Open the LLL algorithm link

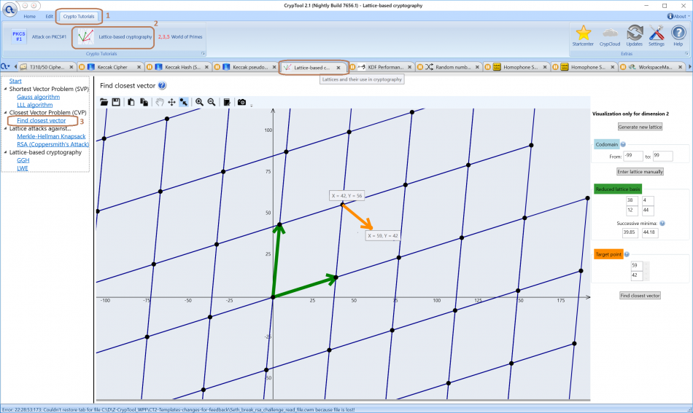[34, 105]
